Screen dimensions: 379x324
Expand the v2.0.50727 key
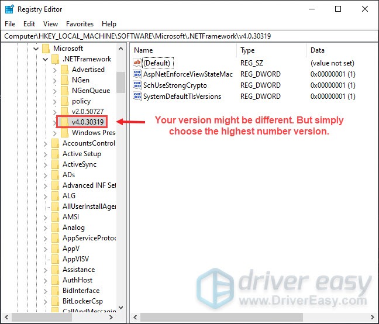(55, 112)
